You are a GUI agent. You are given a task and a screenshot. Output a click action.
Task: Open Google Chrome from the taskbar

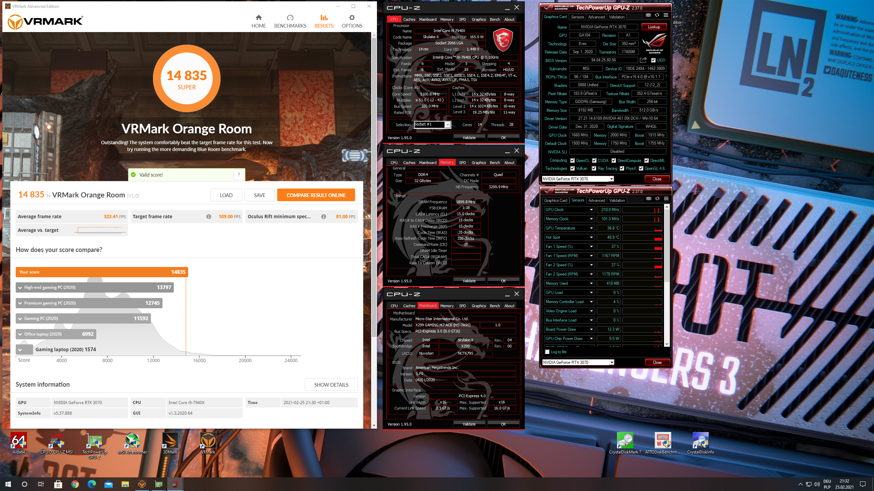[75, 484]
